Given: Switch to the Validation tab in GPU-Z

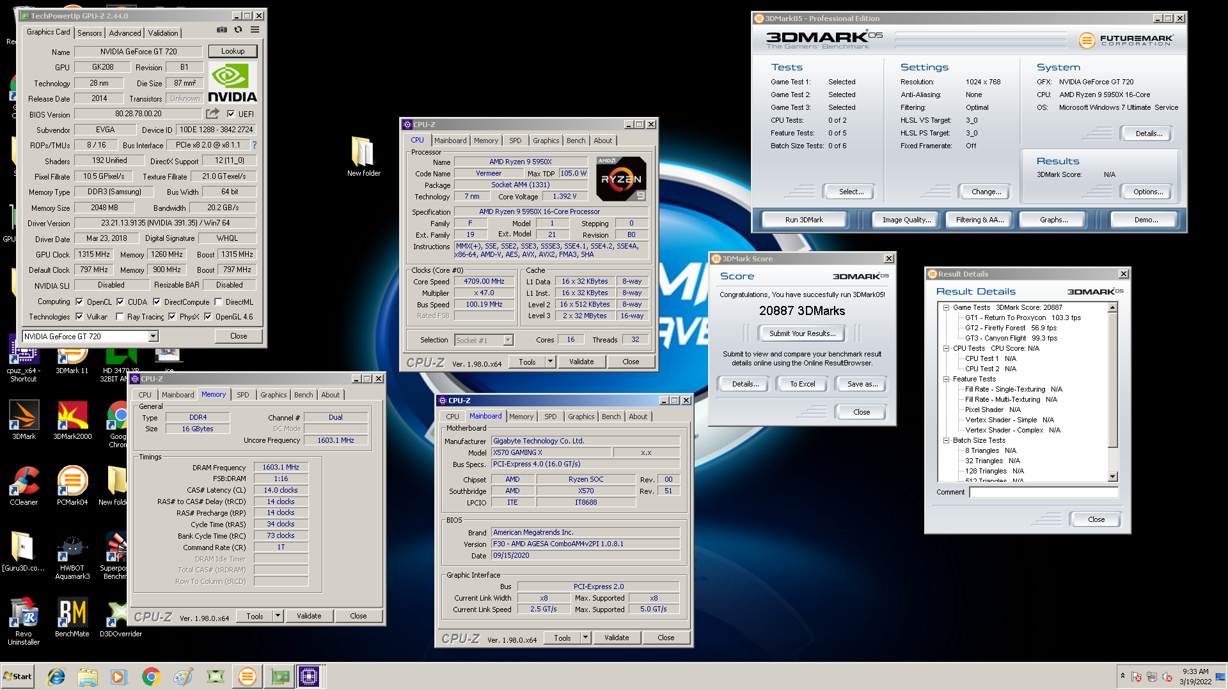Looking at the screenshot, I should (x=163, y=33).
